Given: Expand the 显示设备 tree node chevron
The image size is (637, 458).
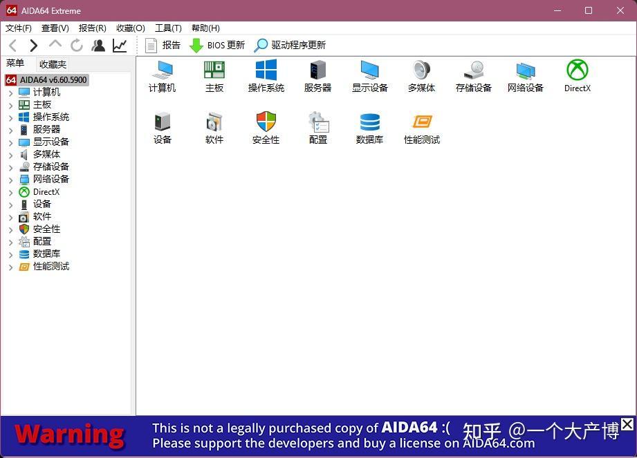Looking at the screenshot, I should click(x=11, y=143).
